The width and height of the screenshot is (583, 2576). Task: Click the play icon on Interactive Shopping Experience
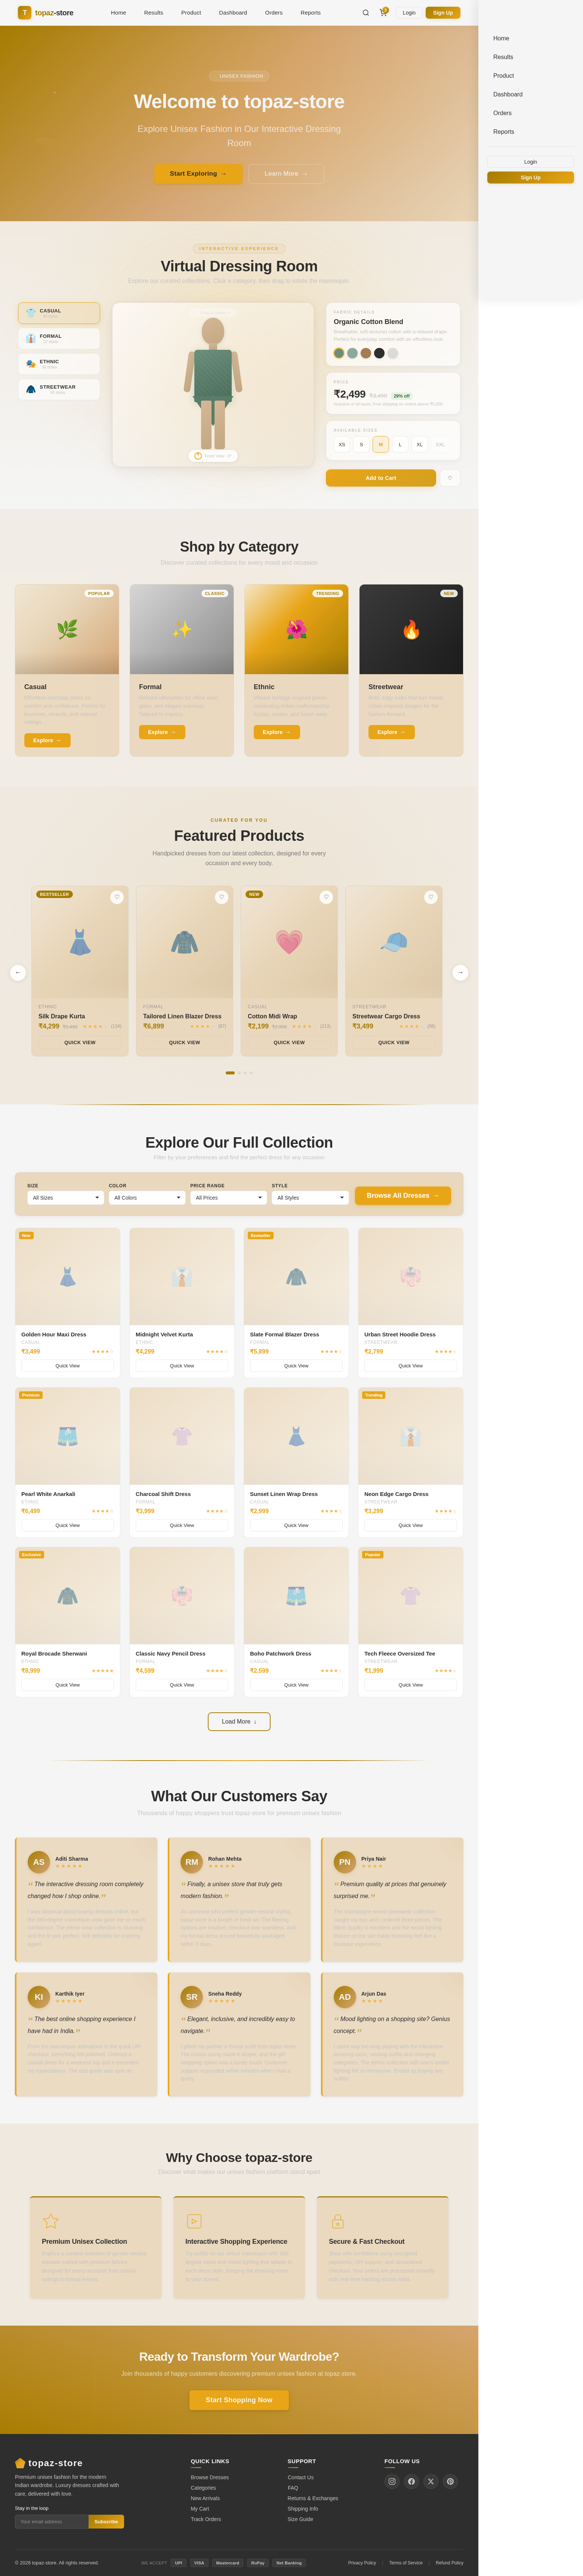(194, 2221)
